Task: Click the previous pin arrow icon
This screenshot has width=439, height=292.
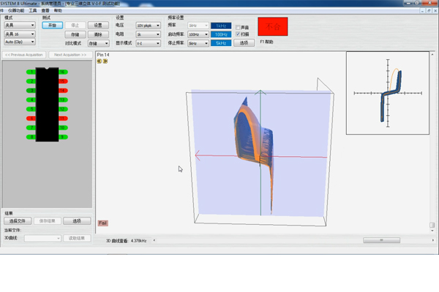Action: point(100,61)
